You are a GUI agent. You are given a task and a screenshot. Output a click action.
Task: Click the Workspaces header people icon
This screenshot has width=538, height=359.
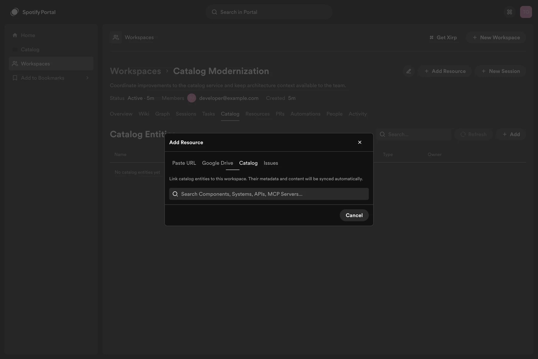point(116,37)
